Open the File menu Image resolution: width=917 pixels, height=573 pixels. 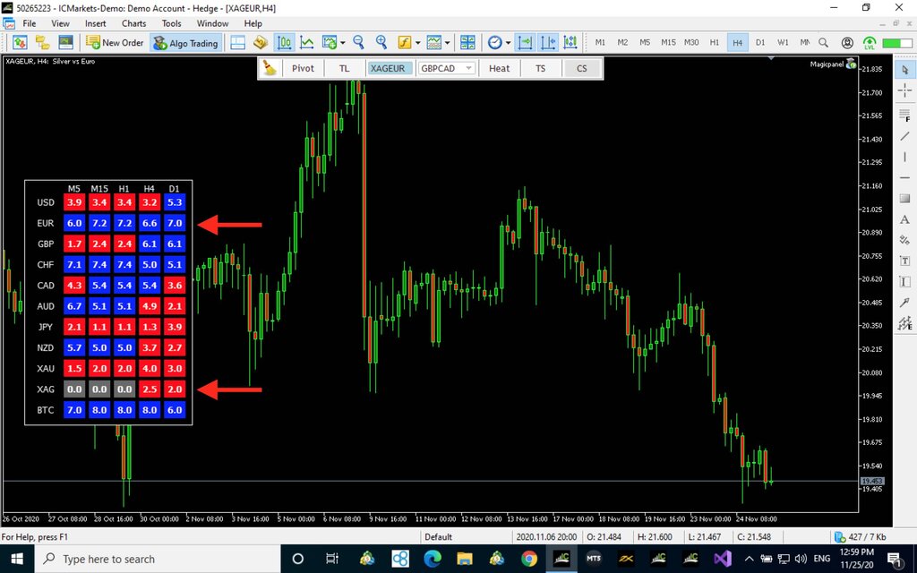click(30, 23)
